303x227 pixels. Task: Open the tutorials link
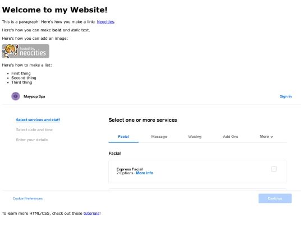91,214
